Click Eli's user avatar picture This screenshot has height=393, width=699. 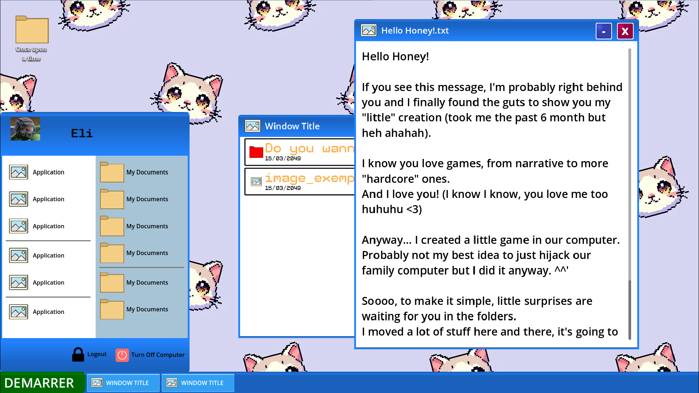click(x=25, y=129)
